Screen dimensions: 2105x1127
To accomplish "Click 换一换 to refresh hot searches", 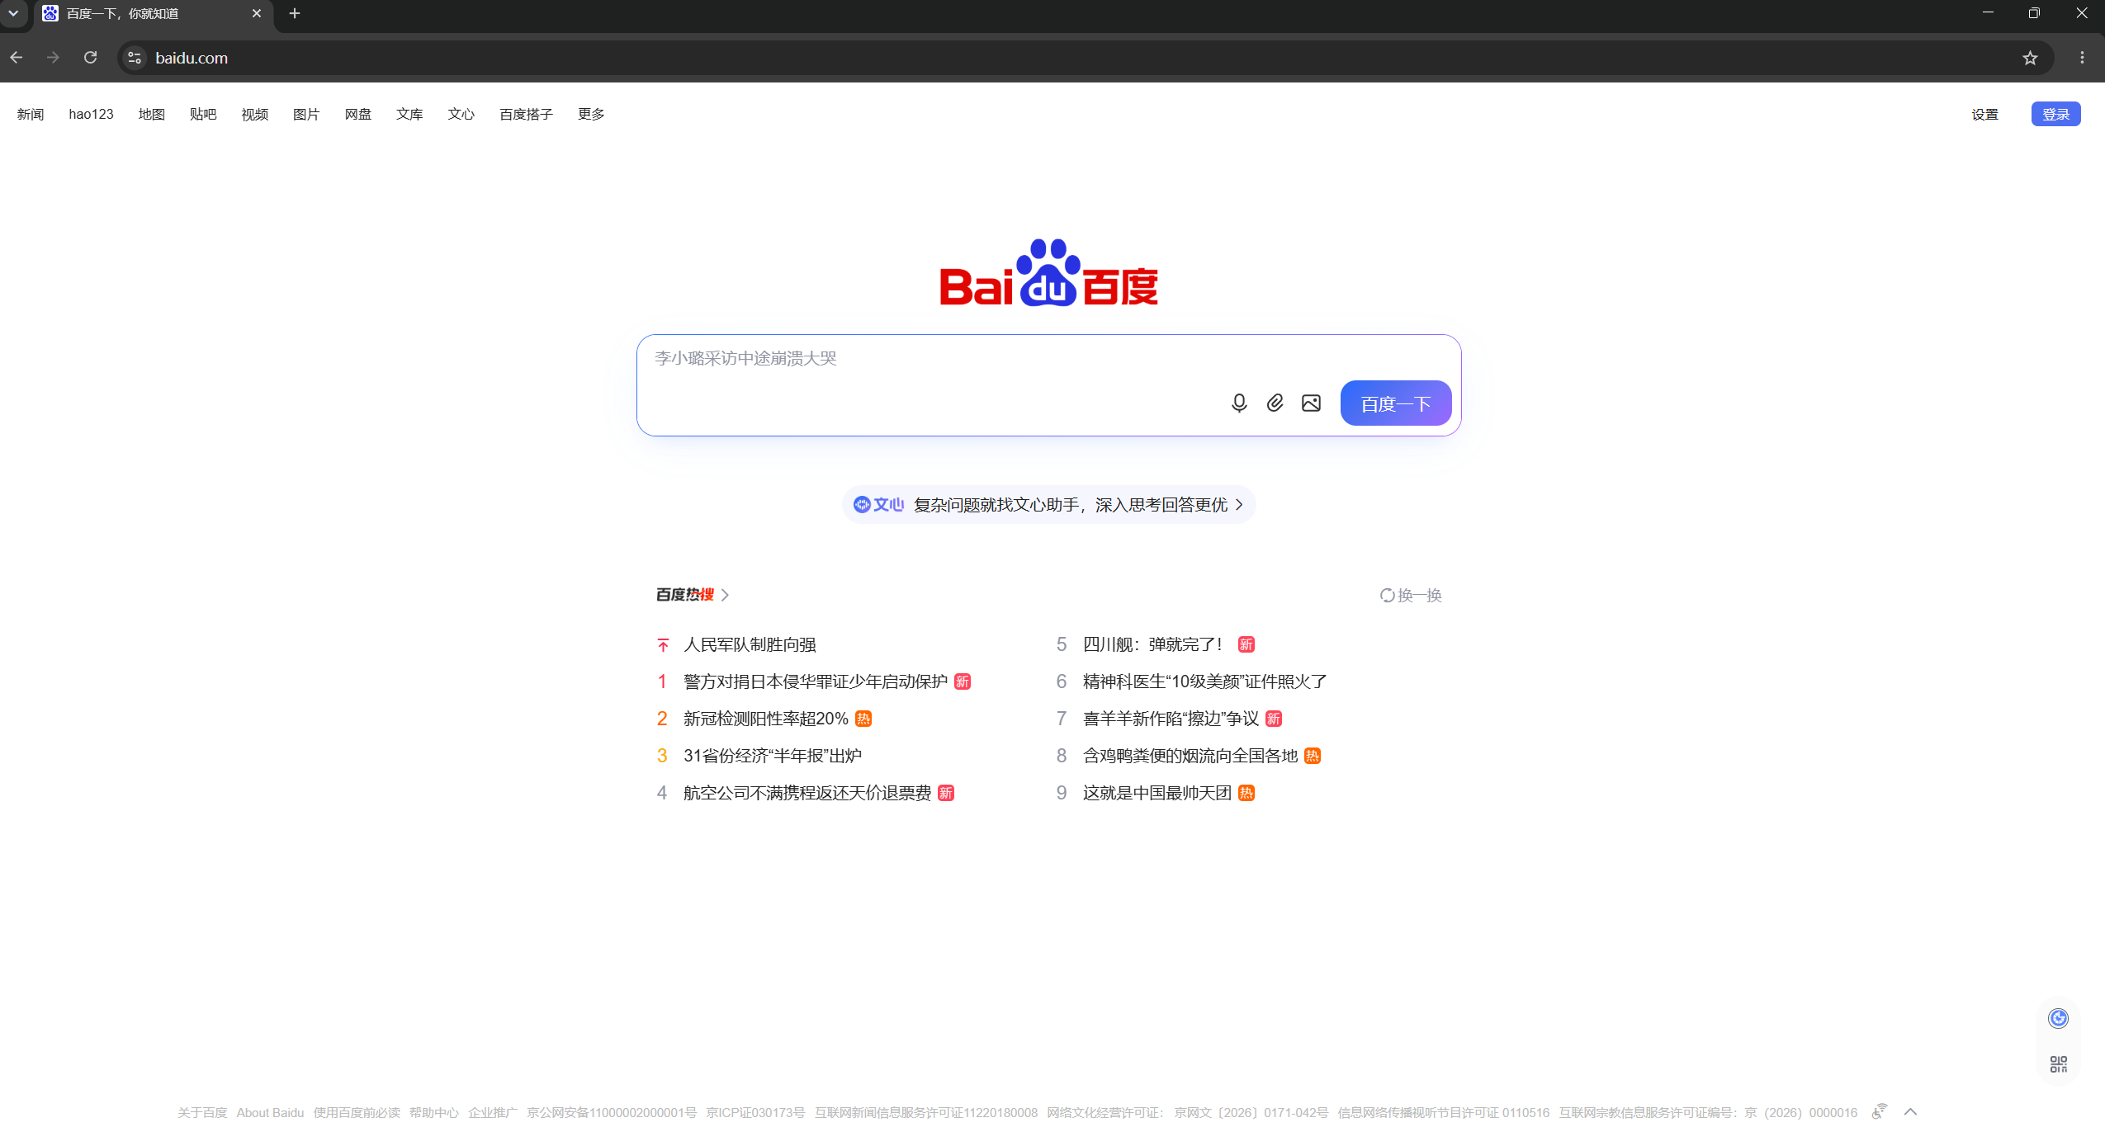I will [1419, 595].
